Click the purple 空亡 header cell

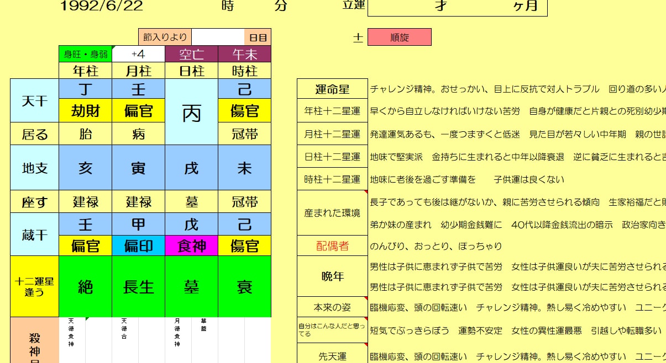(191, 54)
